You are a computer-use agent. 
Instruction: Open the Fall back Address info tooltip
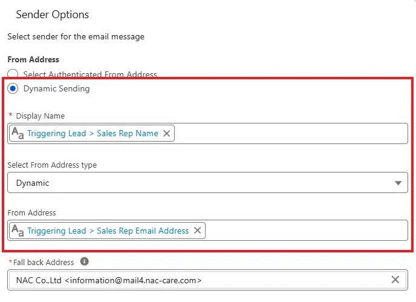(85, 261)
